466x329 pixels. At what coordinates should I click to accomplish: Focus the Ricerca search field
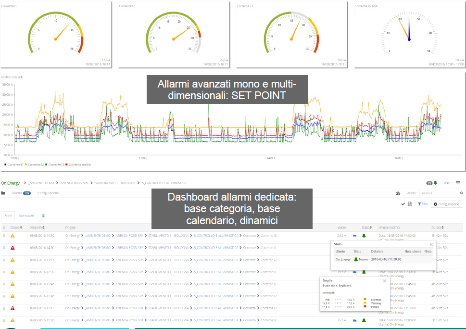(x=439, y=193)
